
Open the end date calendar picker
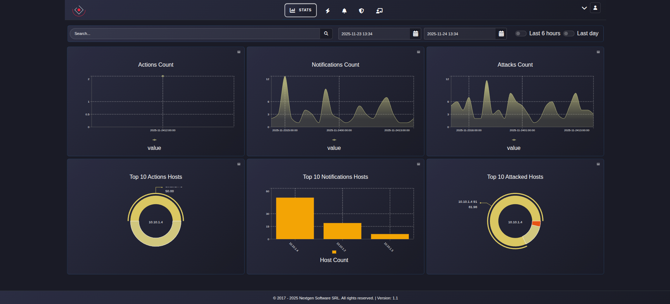tap(501, 34)
